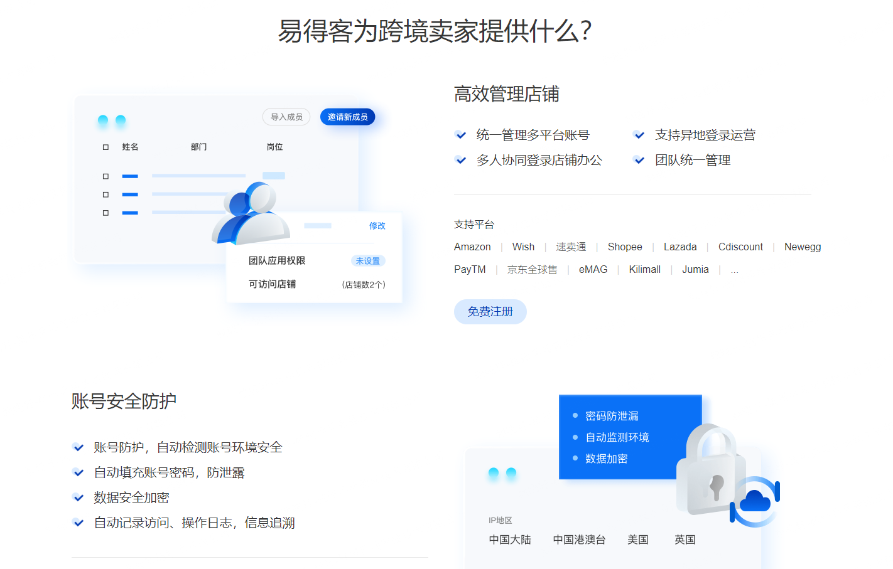893x569 pixels.
Task: Click the page title 易得客为跨境卖家提供什么?
Action: coord(435,31)
